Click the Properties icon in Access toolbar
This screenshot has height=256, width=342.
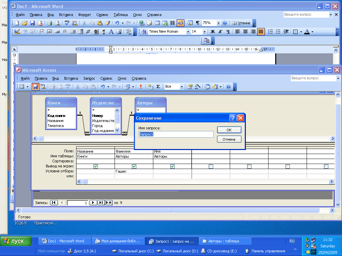point(190,87)
